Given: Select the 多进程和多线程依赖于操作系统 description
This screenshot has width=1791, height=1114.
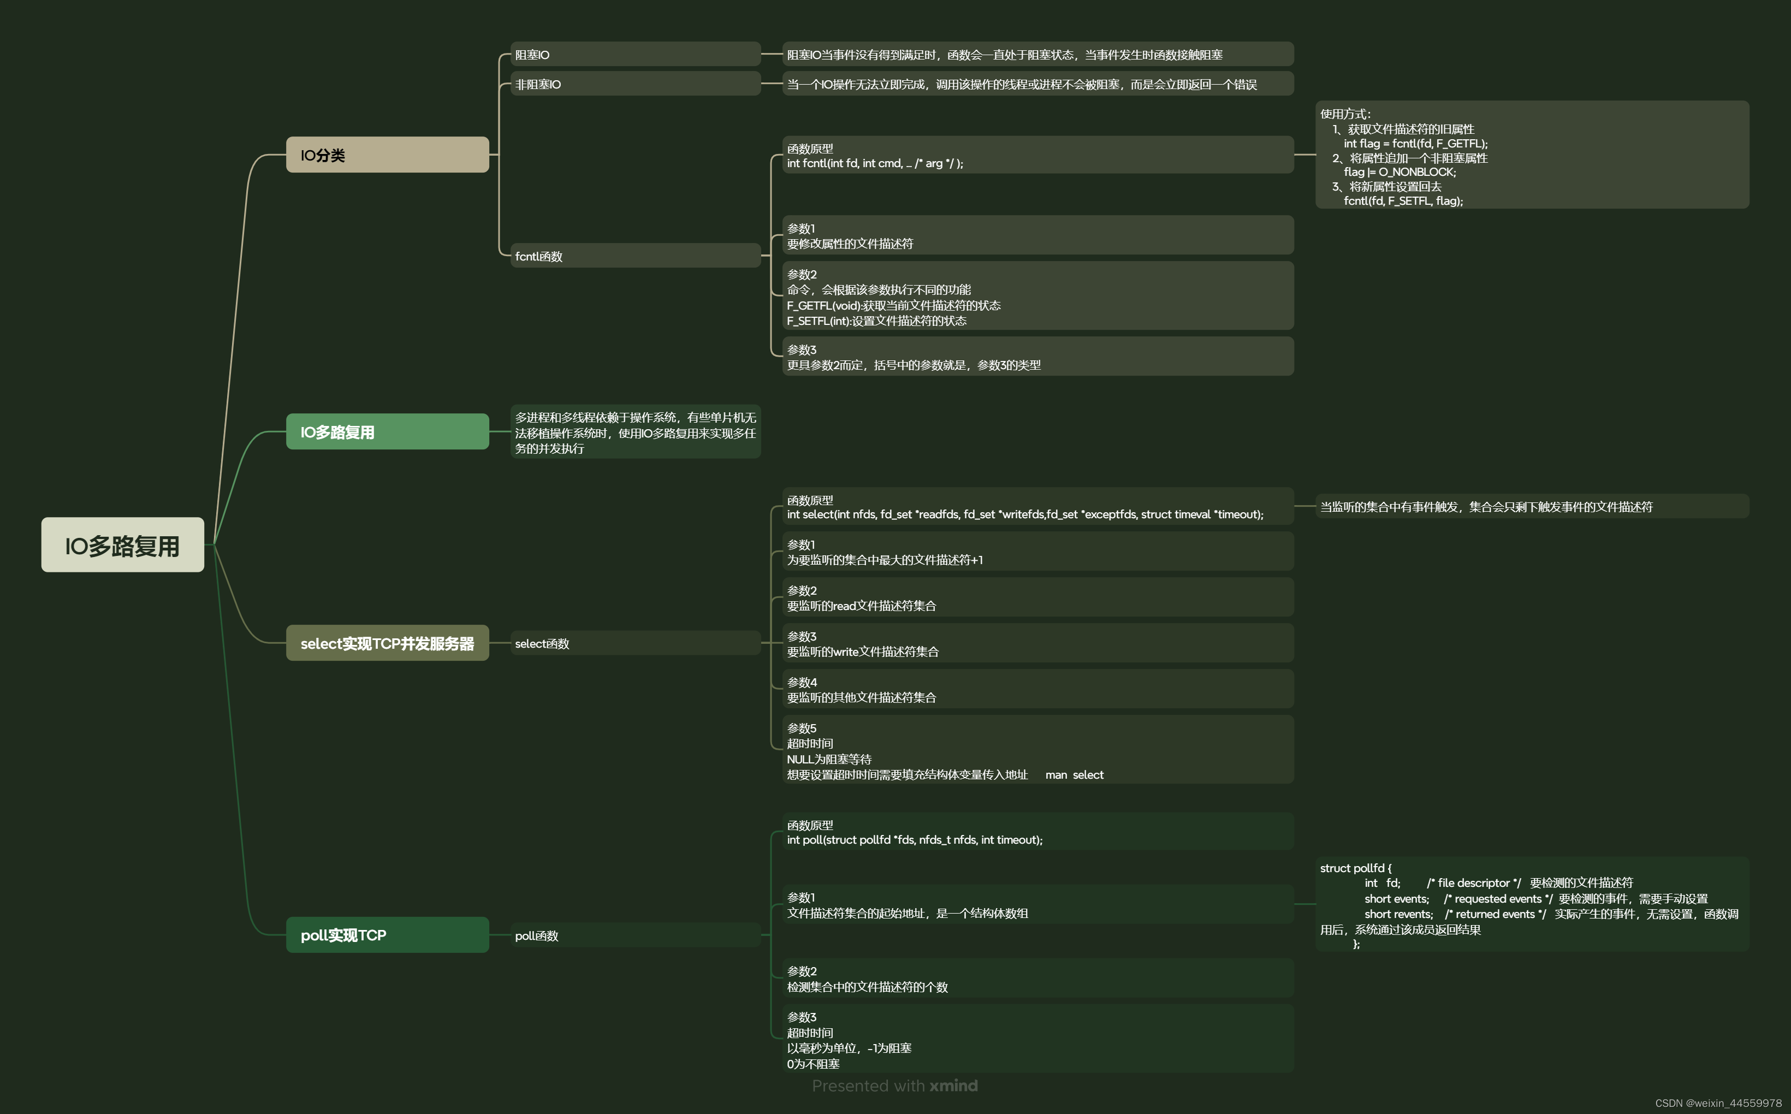Looking at the screenshot, I should coord(635,432).
